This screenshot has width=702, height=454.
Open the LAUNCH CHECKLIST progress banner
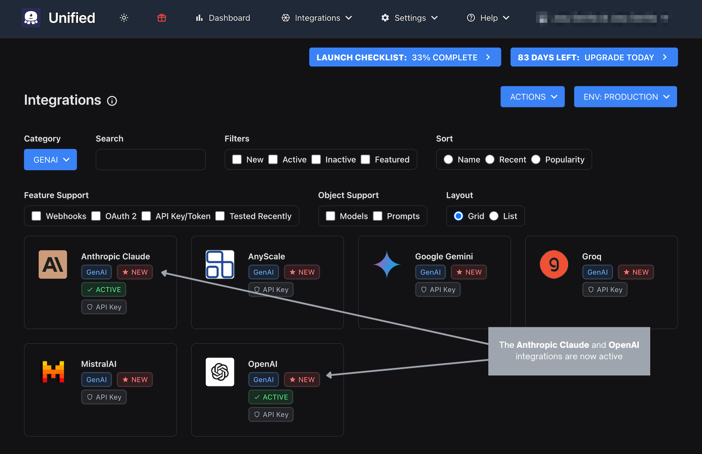coord(405,57)
